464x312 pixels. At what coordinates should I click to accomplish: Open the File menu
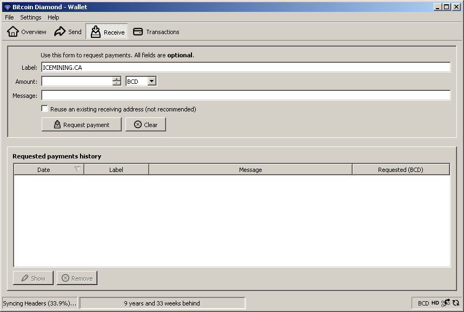pyautogui.click(x=9, y=17)
